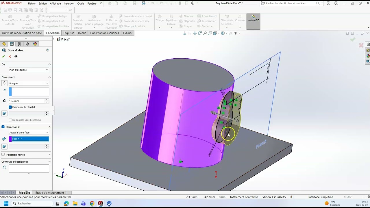Click the Rotate View icon
Image resolution: width=370 pixels, height=208 pixels.
pyautogui.click(x=200, y=33)
